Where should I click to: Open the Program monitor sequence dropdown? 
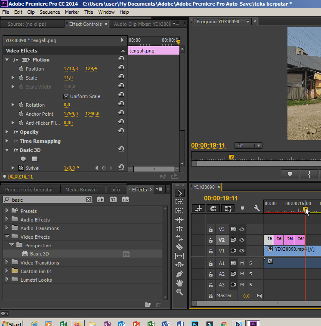(247, 22)
